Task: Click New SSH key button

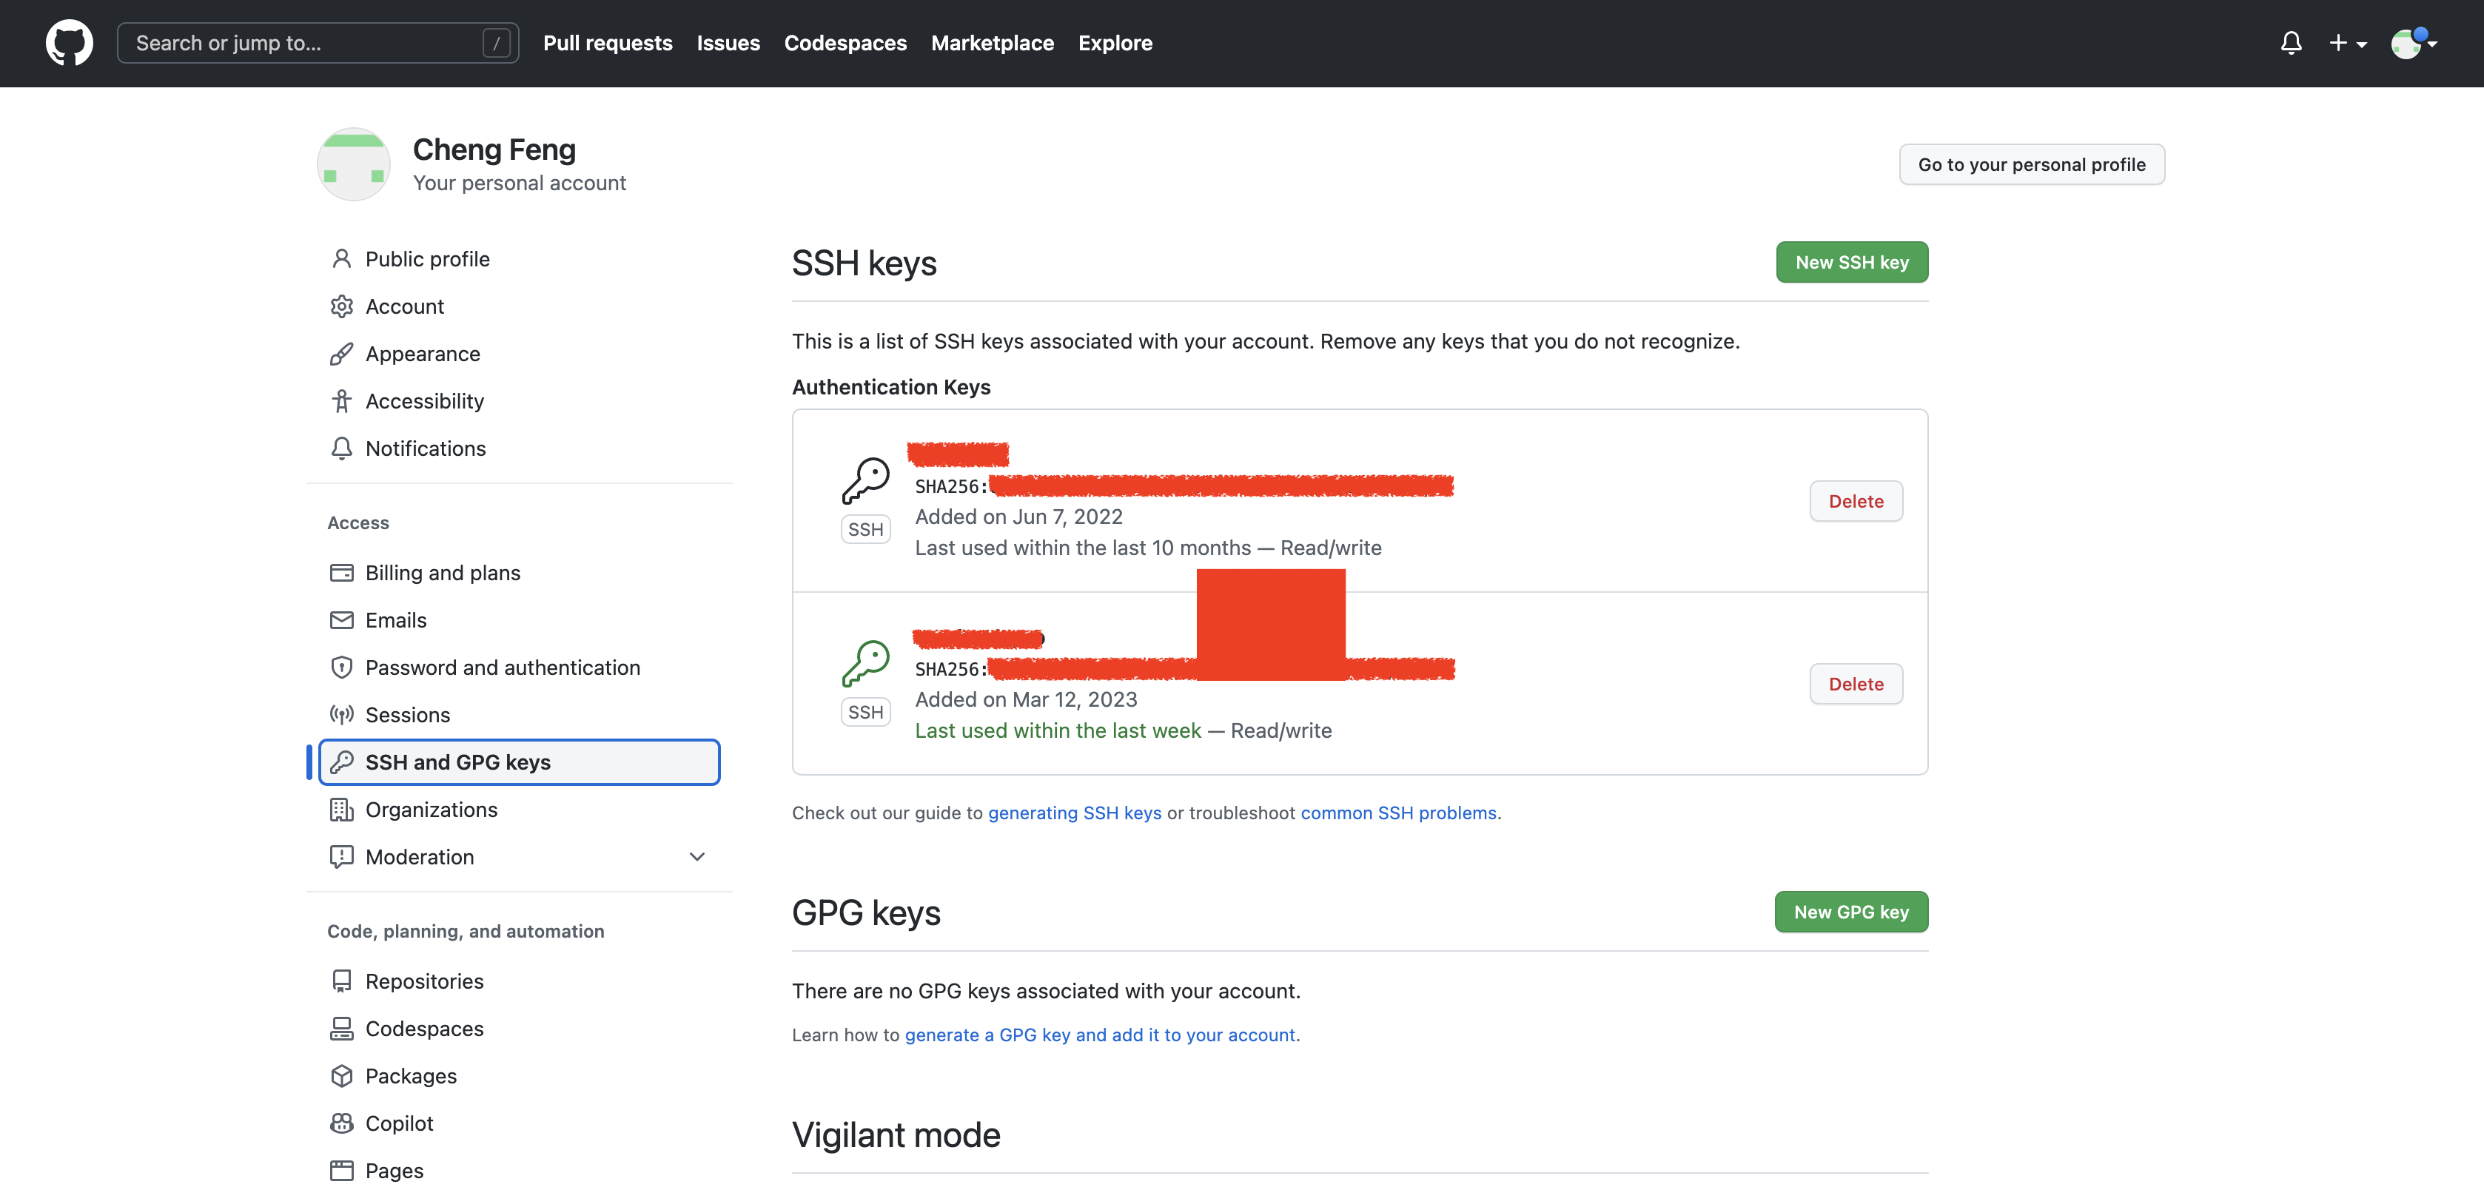Action: click(1851, 262)
